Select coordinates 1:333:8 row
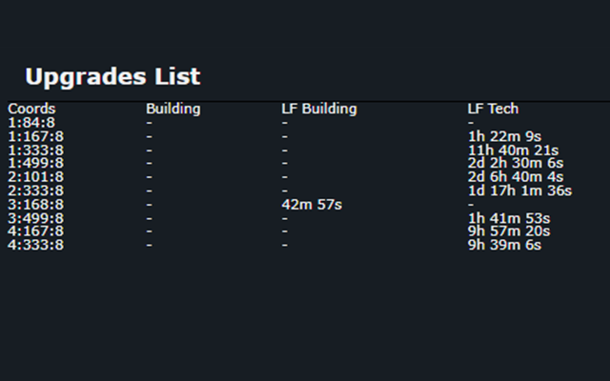This screenshot has height=381, width=610. [x=35, y=150]
